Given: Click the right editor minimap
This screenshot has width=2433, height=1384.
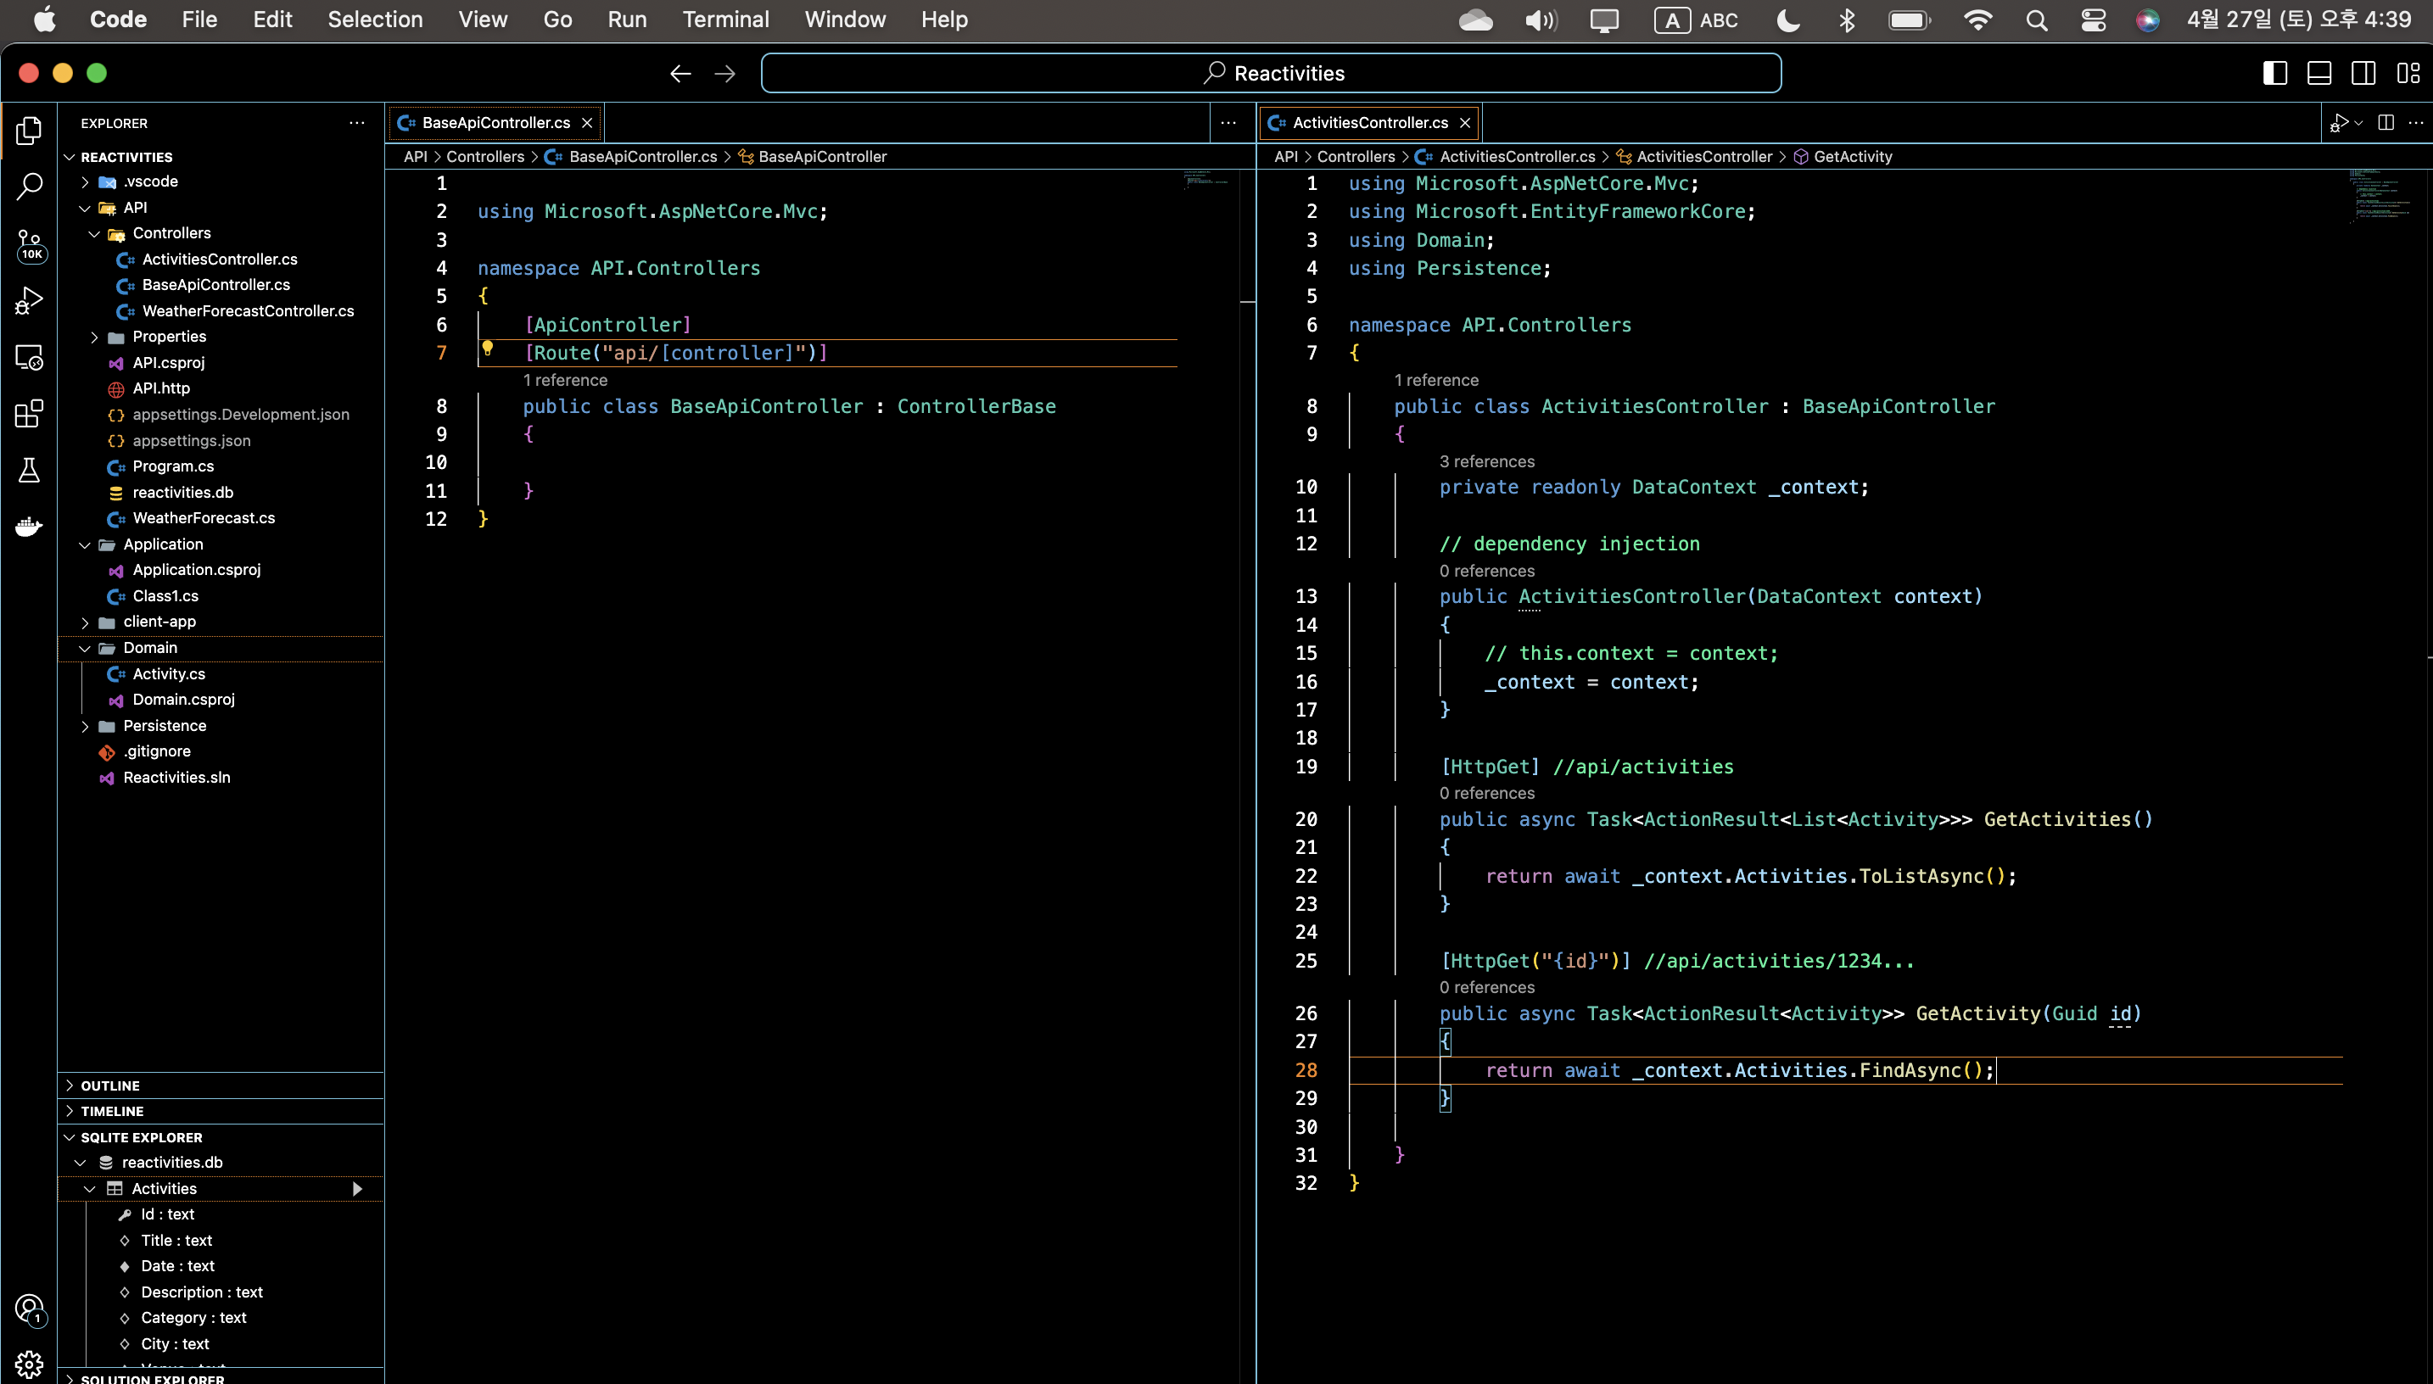Looking at the screenshot, I should 2380,197.
